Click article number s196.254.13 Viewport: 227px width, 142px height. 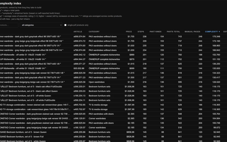pyautogui.click(x=79, y=96)
